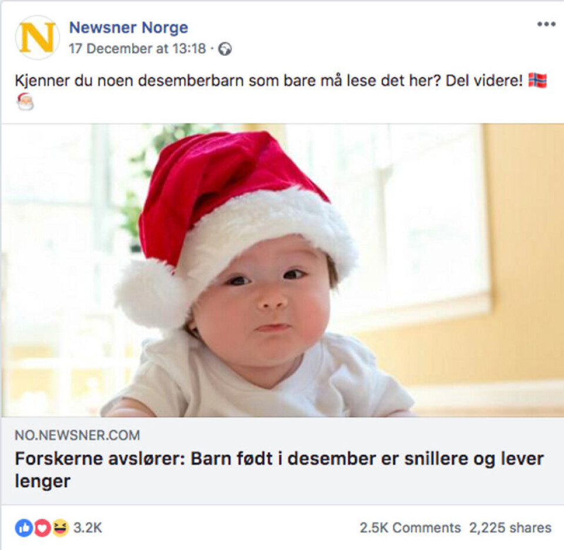Screen dimensions: 564x550
Task: Open the three-dot post options menu
Action: coord(546,24)
